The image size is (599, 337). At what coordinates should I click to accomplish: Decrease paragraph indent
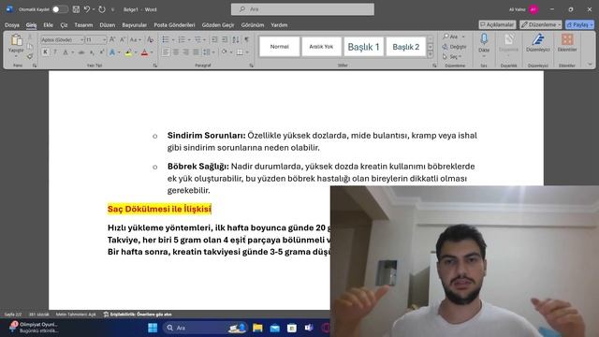214,39
